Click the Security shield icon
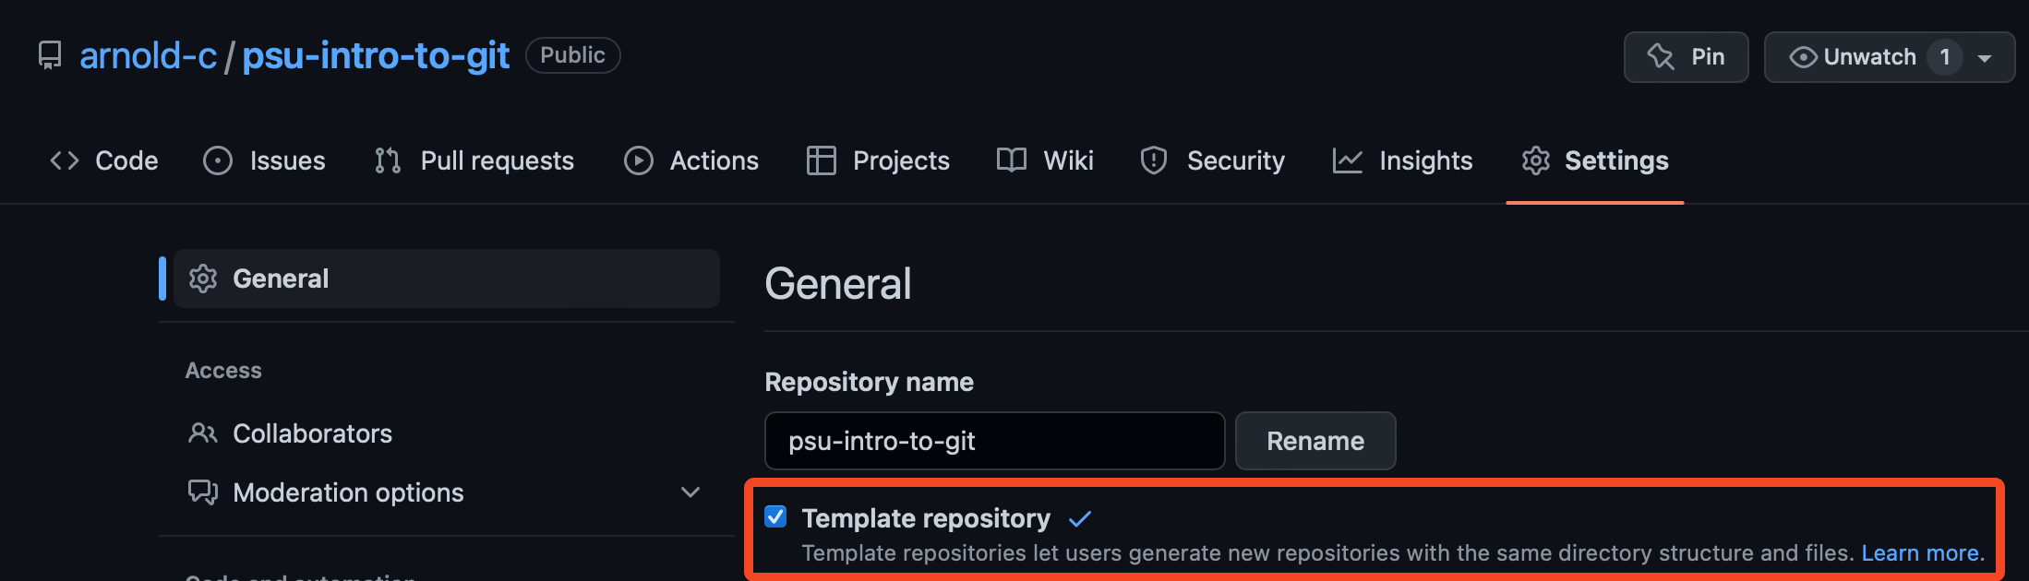 pyautogui.click(x=1154, y=160)
